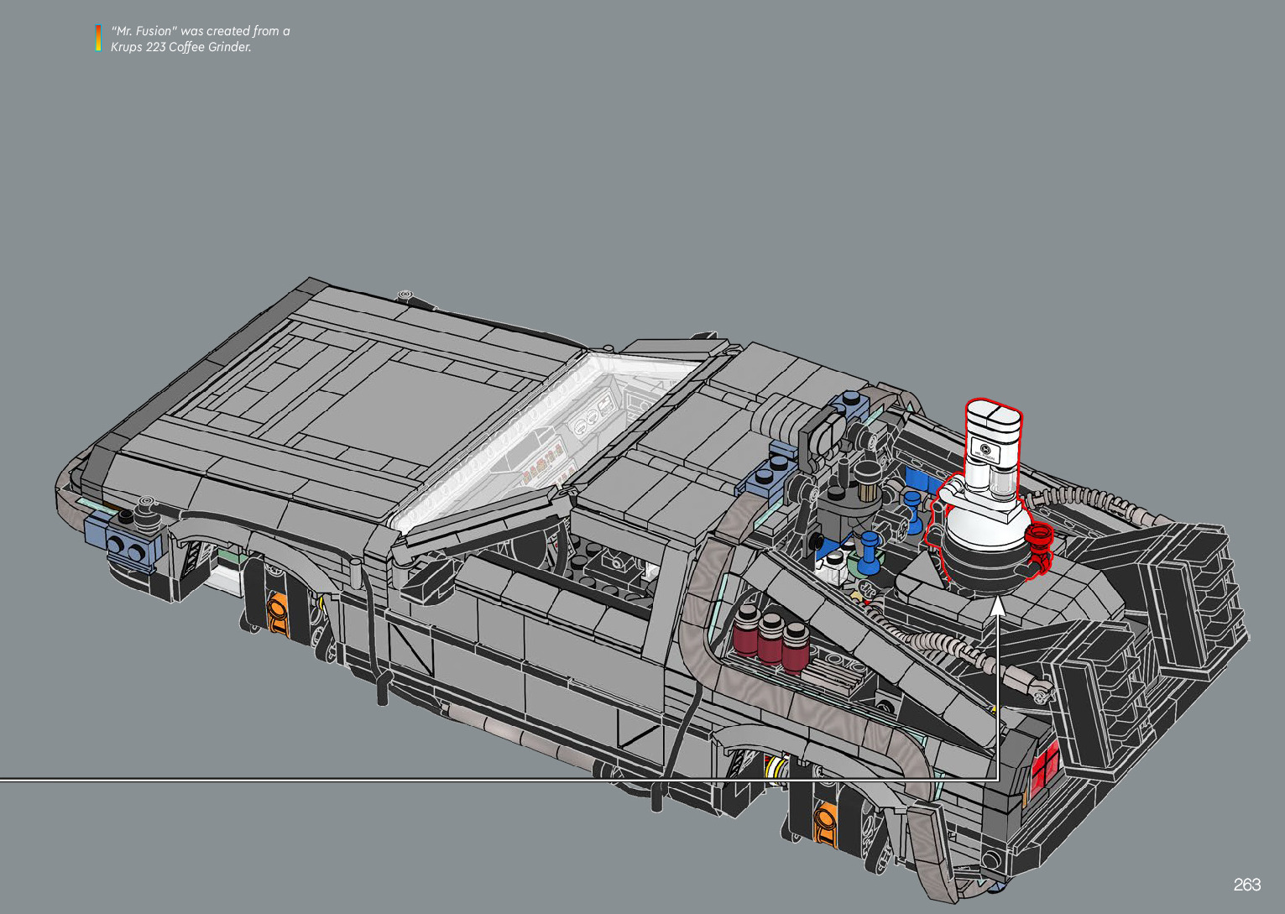Image resolution: width=1285 pixels, height=914 pixels.
Task: Click the white horizontal callout line
Action: [x=420, y=781]
